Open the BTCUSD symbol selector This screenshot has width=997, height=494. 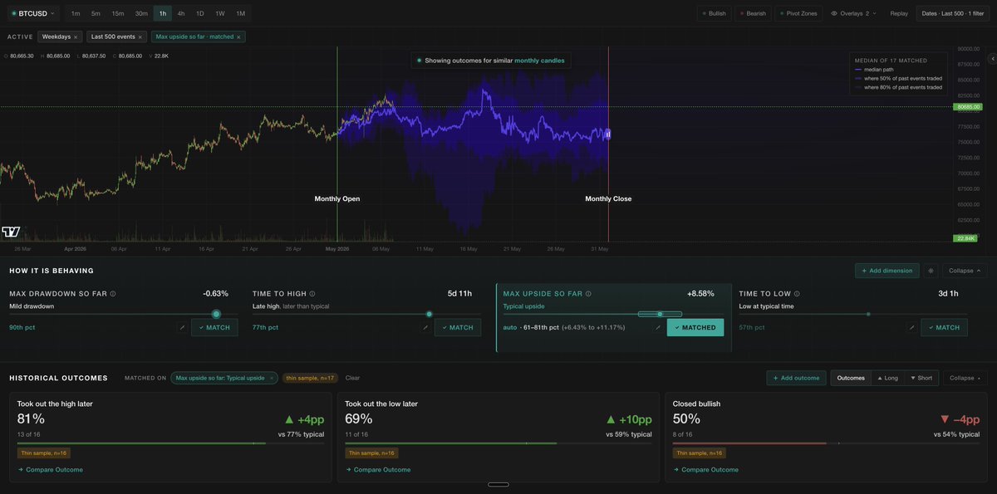[x=33, y=13]
